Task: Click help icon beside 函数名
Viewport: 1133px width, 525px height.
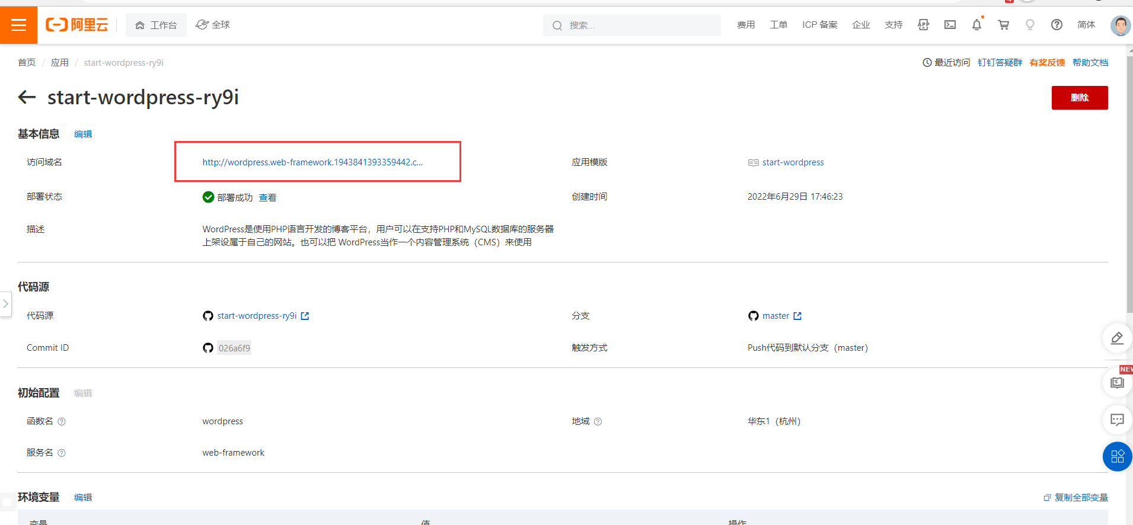Action: click(62, 422)
